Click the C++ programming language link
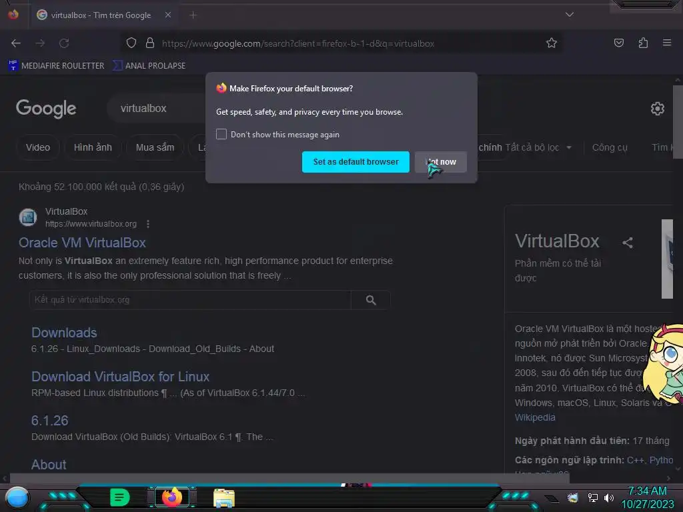Screen dimensions: 683x512 pos(635,460)
